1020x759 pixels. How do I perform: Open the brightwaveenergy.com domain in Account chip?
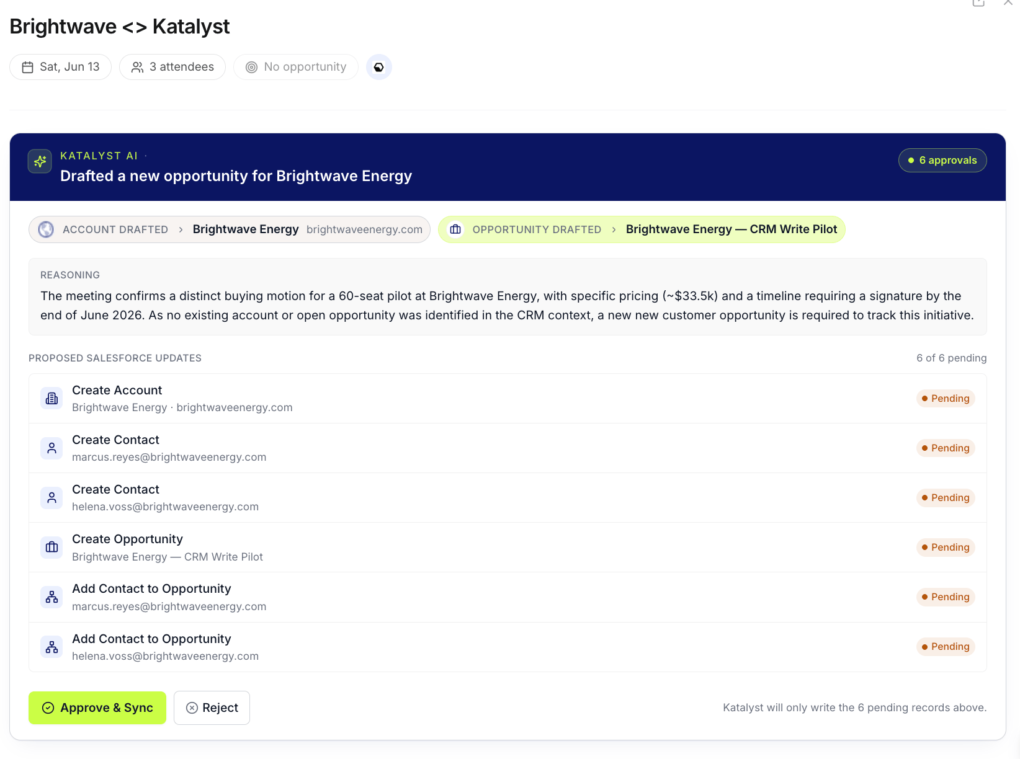pos(364,229)
